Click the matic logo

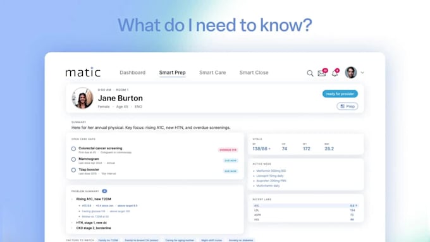point(83,72)
